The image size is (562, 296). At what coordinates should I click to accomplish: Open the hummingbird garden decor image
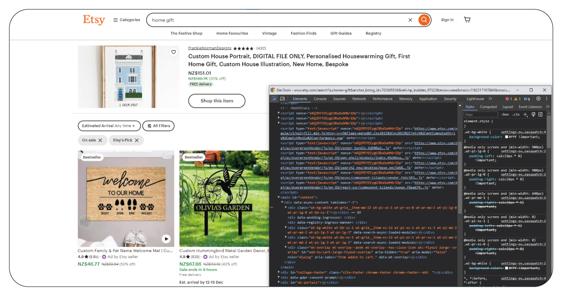point(224,198)
